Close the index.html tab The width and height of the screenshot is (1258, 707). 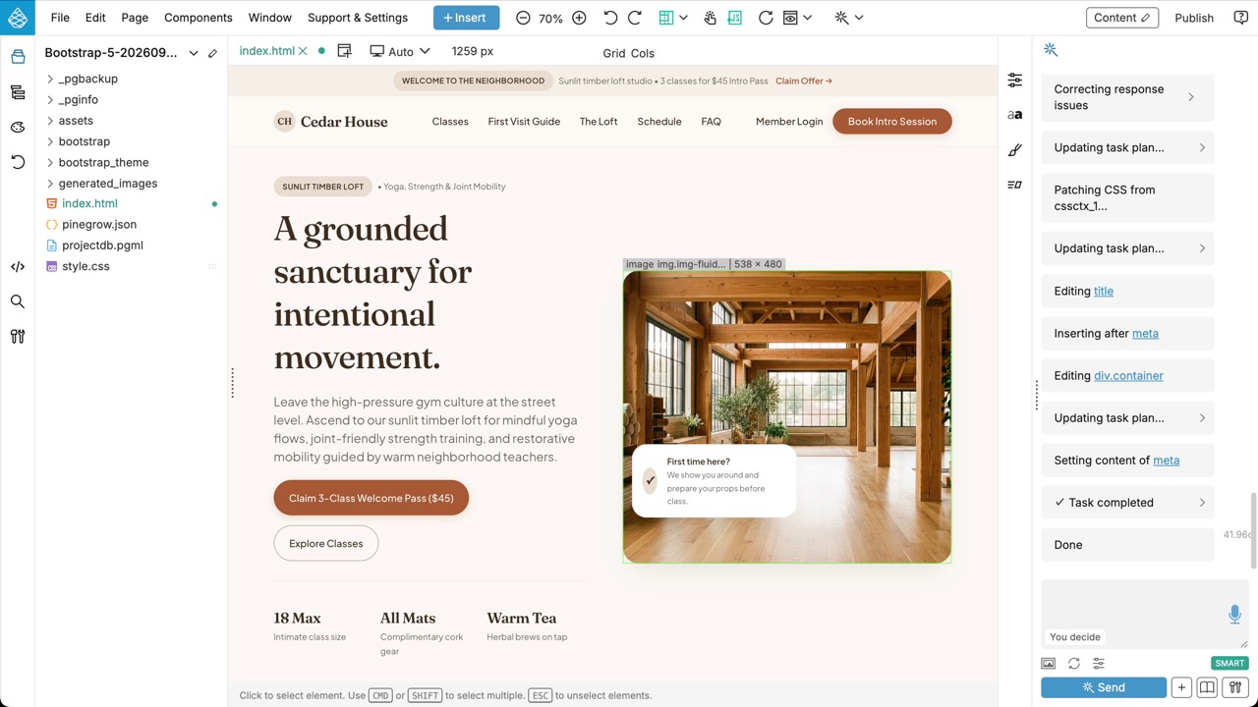[x=303, y=51]
